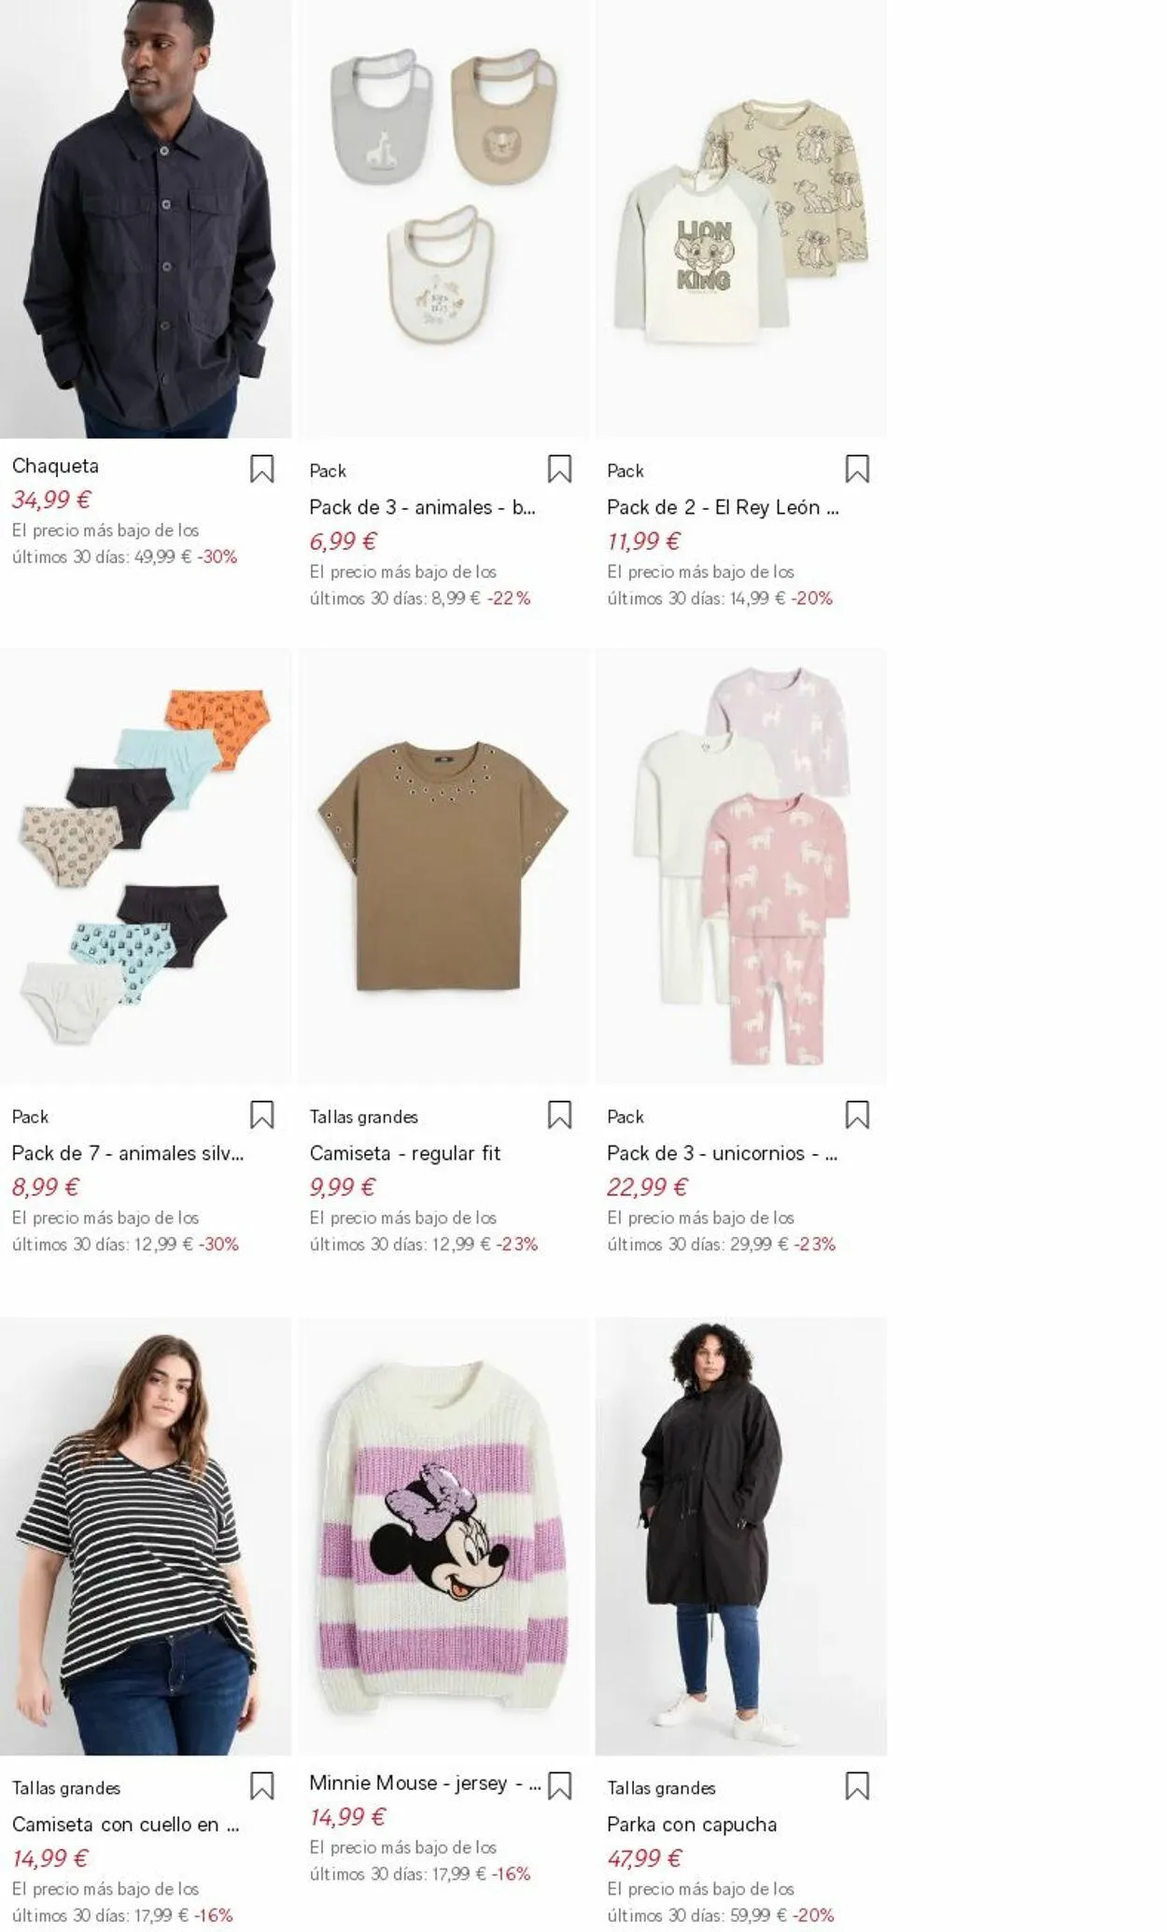Save the Minnie Mouse jersey
Viewport: 1167px width, 1932px height.
click(x=559, y=1786)
